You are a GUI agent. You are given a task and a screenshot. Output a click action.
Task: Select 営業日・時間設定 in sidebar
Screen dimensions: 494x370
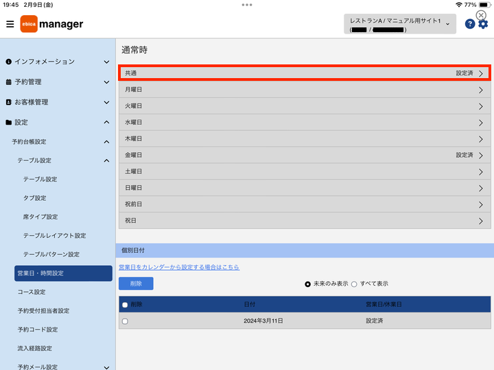click(63, 273)
